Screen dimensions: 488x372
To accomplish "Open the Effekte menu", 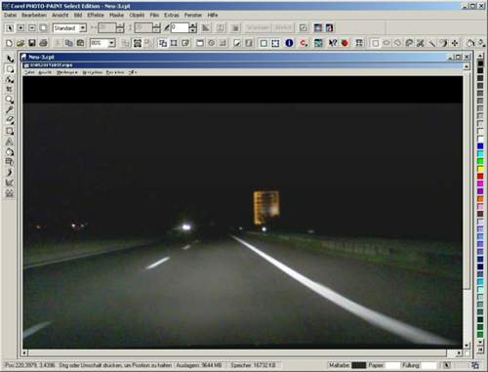I will [x=96, y=15].
